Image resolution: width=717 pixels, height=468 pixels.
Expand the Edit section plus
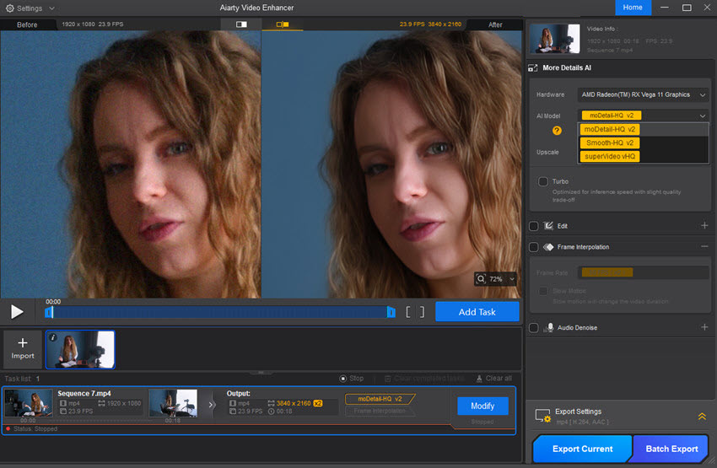coord(704,225)
